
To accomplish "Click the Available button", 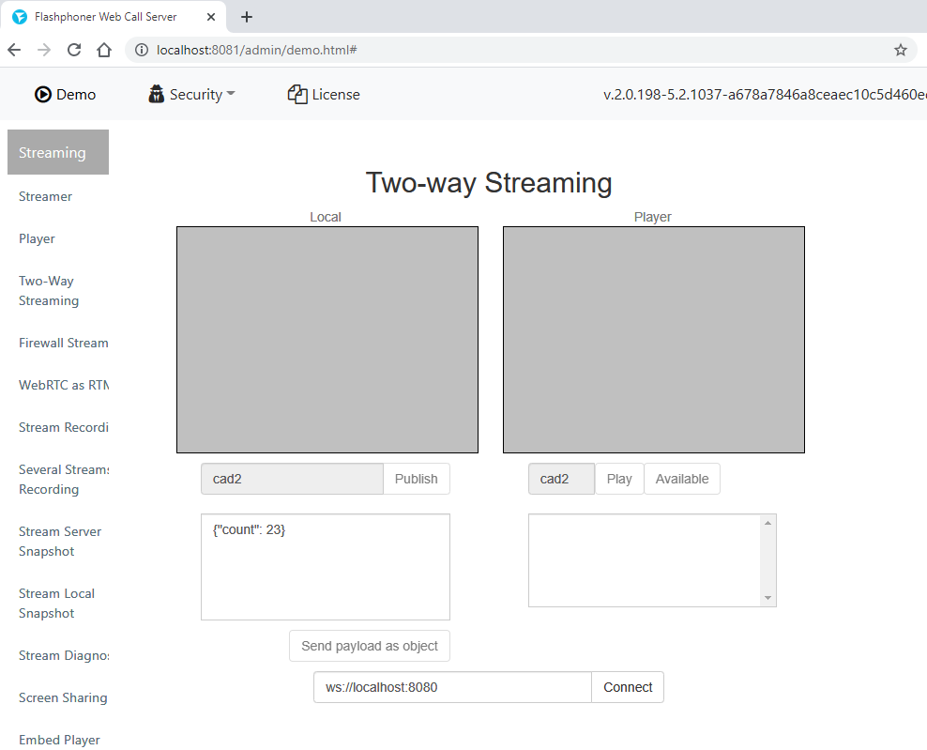I will [681, 479].
